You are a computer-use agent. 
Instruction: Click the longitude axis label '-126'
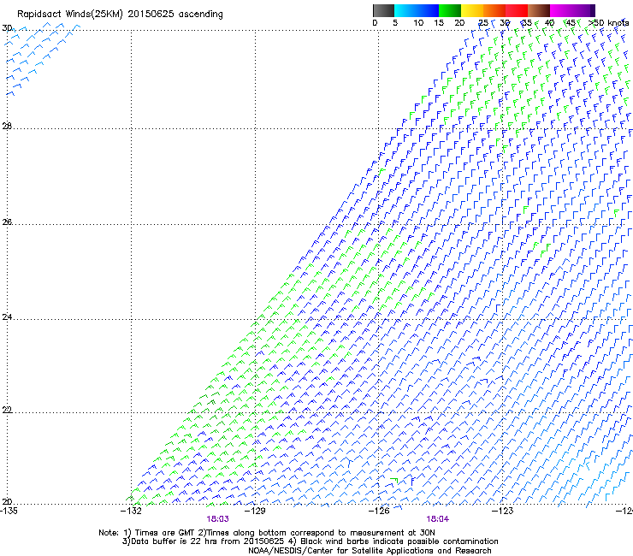(x=379, y=512)
